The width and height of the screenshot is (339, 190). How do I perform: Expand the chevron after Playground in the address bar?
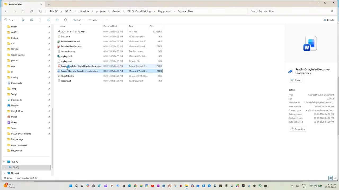coord(174,11)
